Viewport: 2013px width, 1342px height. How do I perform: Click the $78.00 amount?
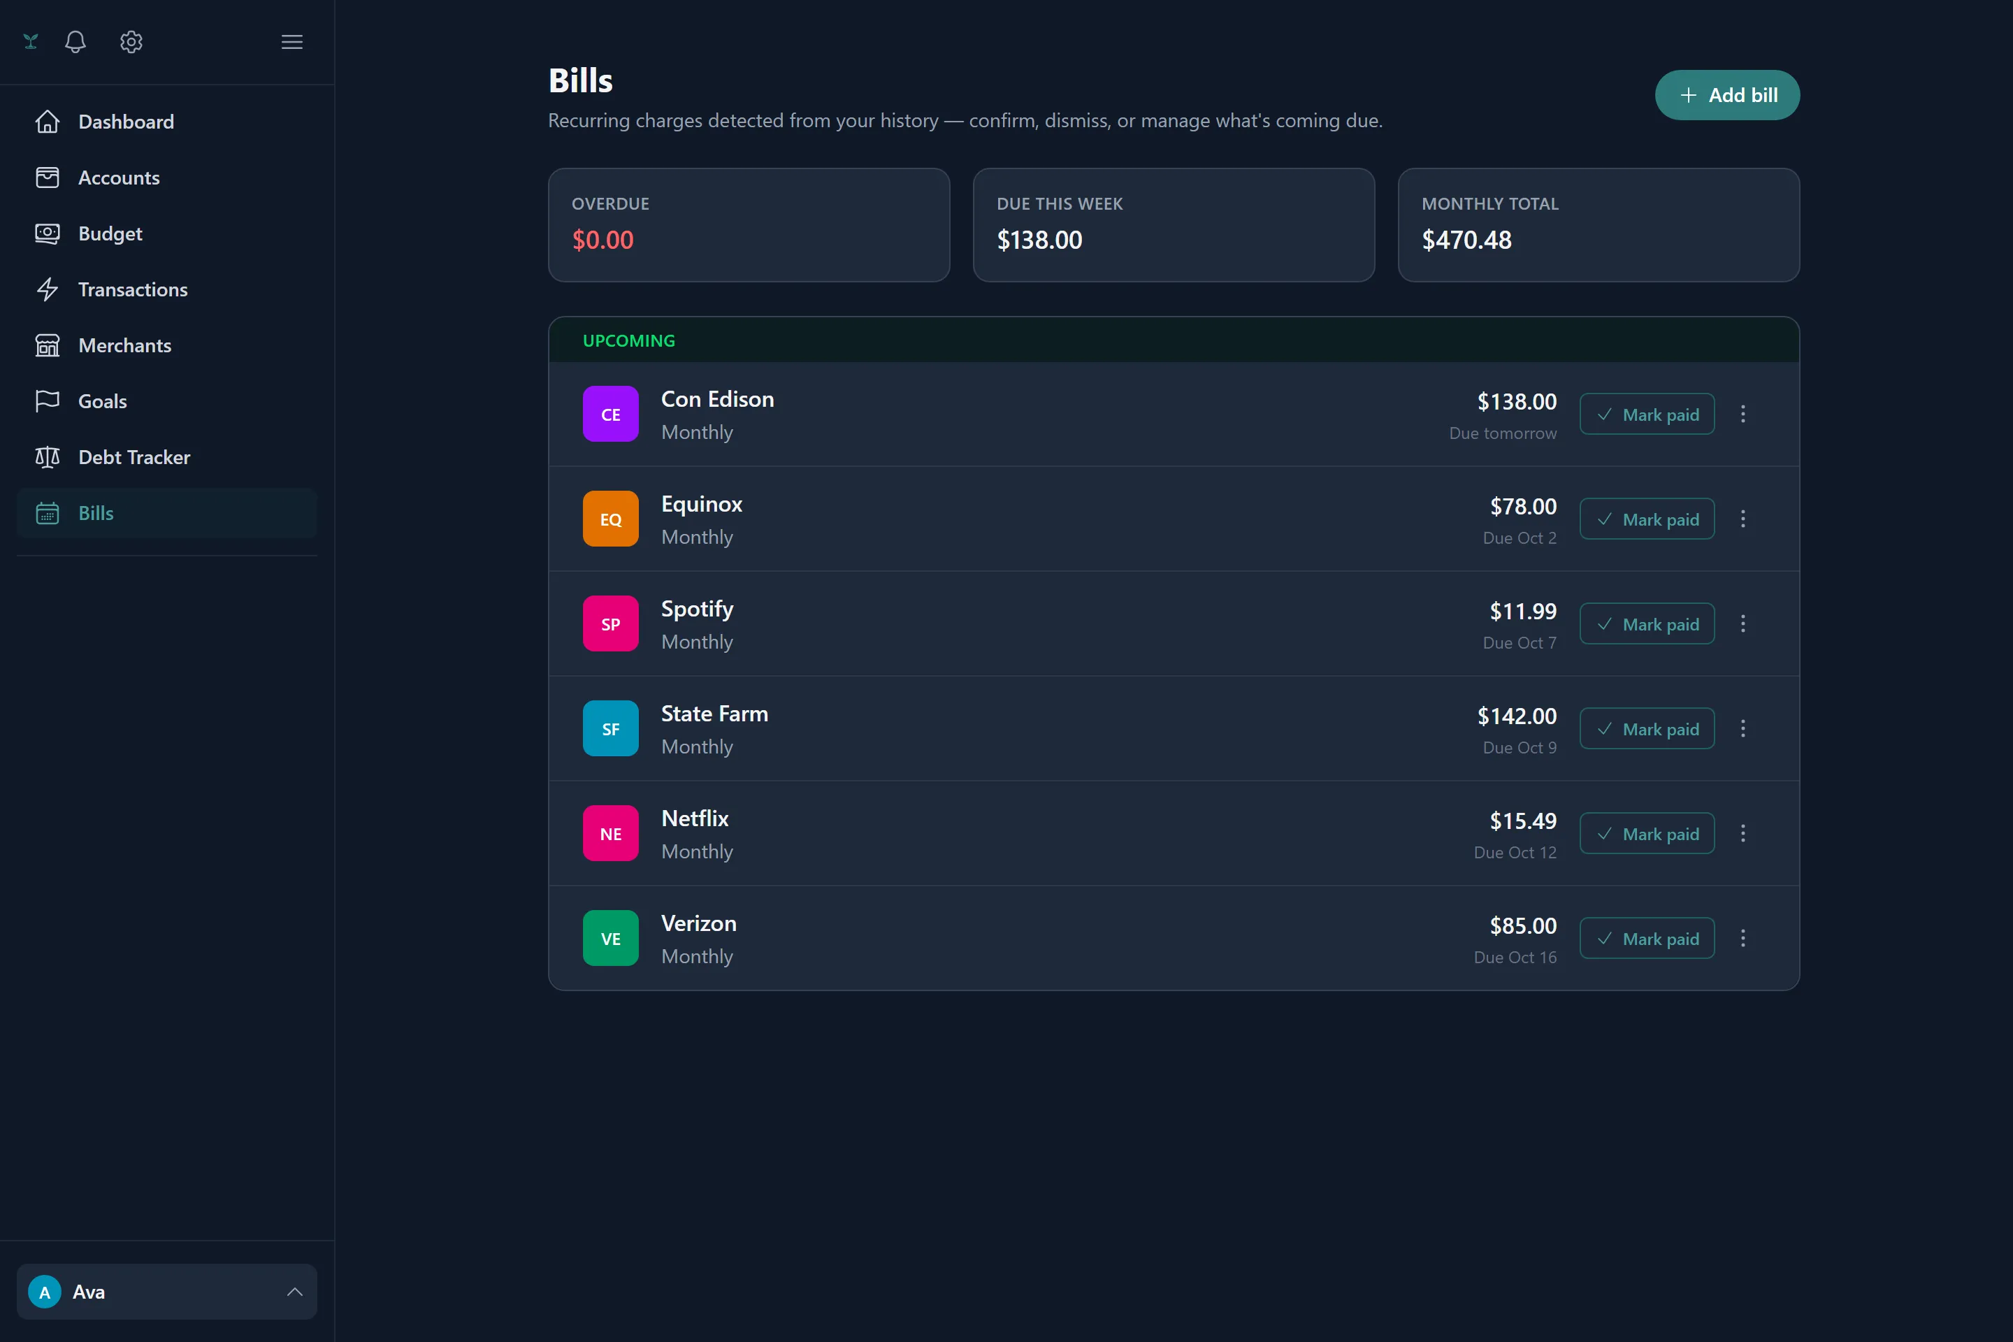point(1524,507)
